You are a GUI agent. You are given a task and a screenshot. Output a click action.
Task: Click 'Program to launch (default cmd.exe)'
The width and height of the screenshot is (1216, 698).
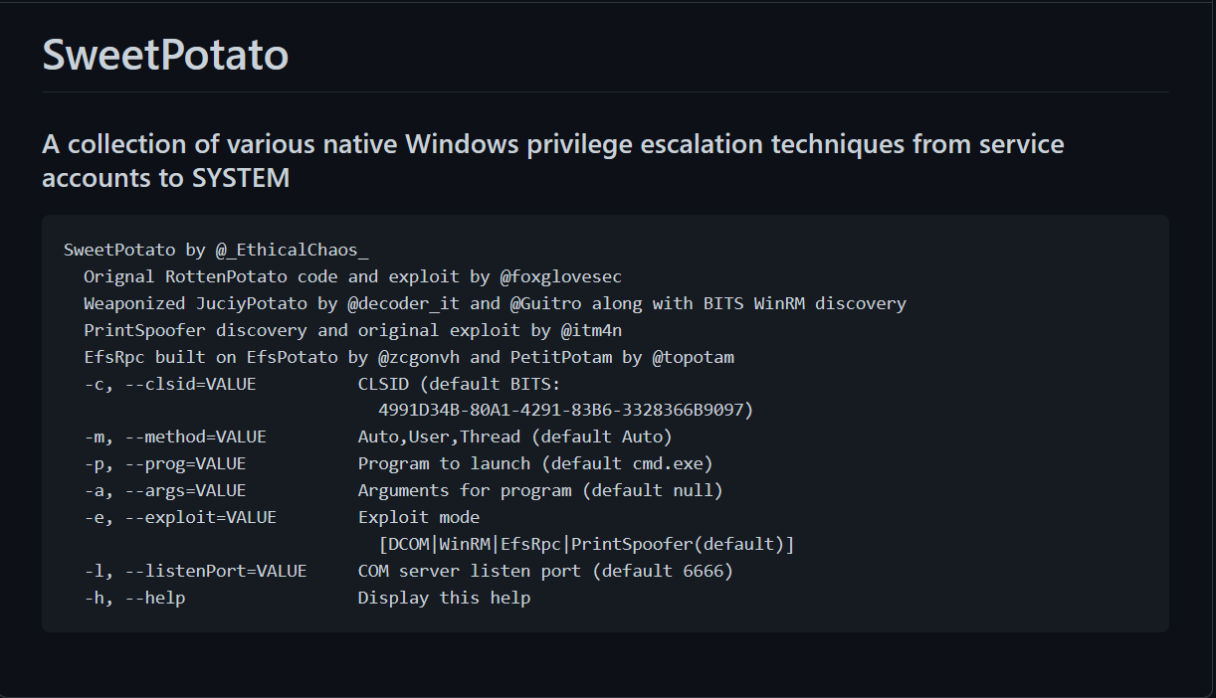[535, 463]
